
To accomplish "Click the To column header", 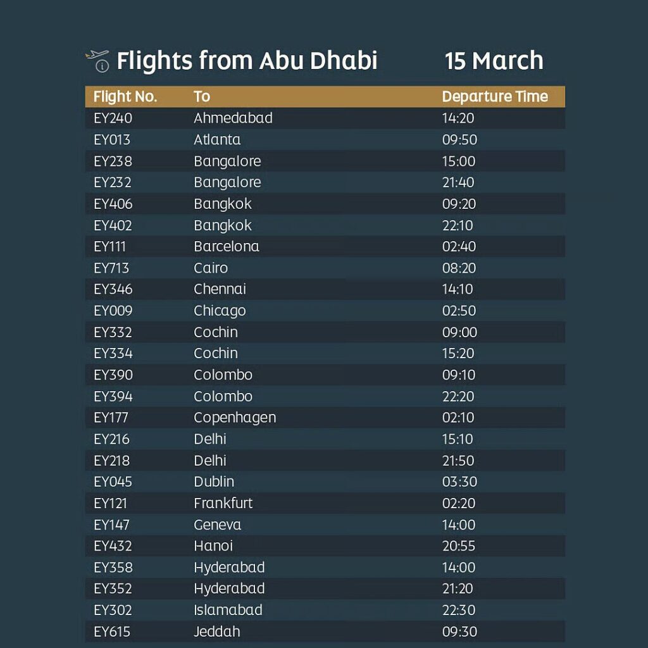I will [202, 97].
